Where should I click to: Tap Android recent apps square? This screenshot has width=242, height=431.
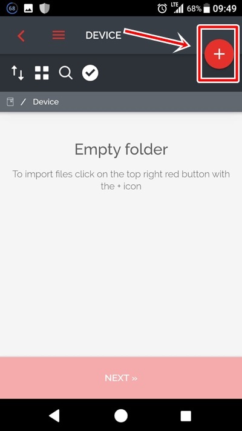186,416
